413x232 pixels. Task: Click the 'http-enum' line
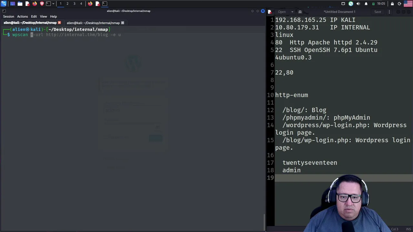(291, 95)
